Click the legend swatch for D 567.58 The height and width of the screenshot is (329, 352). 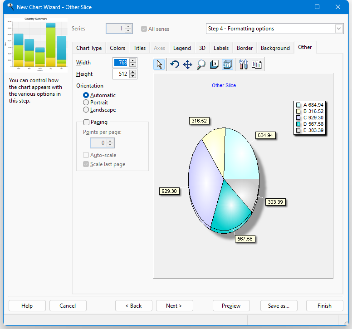tap(298, 124)
